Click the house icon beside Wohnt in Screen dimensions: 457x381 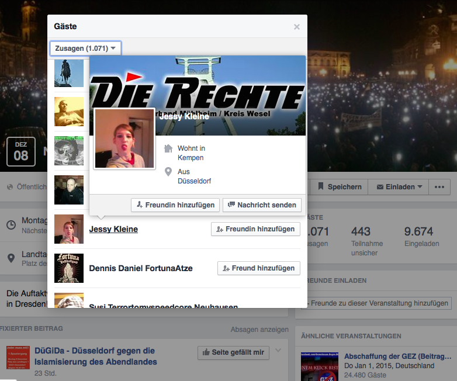(x=168, y=148)
